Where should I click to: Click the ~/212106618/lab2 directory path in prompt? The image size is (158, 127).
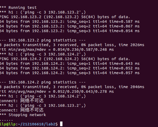(36, 124)
